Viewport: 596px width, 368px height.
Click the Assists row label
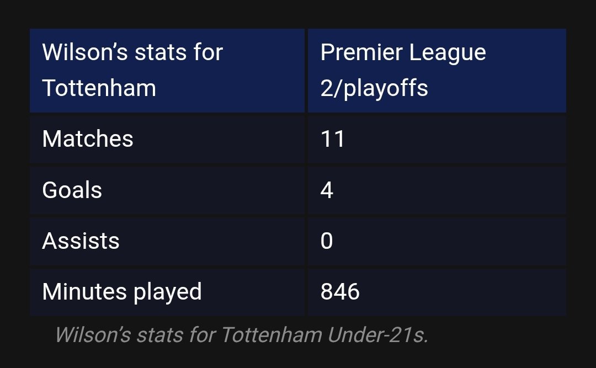(x=81, y=241)
